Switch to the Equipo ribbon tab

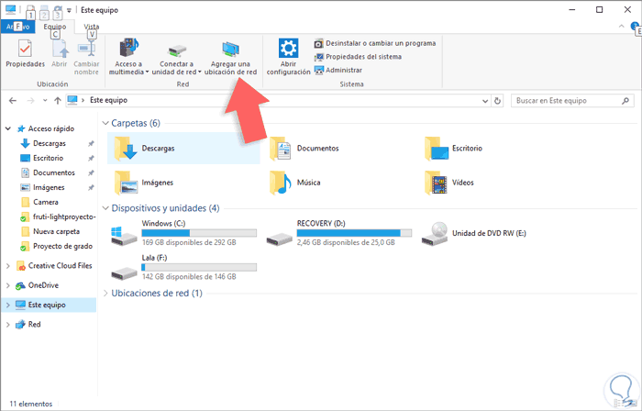[x=55, y=27]
